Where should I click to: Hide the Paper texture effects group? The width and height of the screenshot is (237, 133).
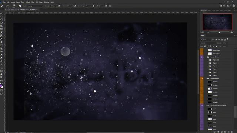point(201,106)
